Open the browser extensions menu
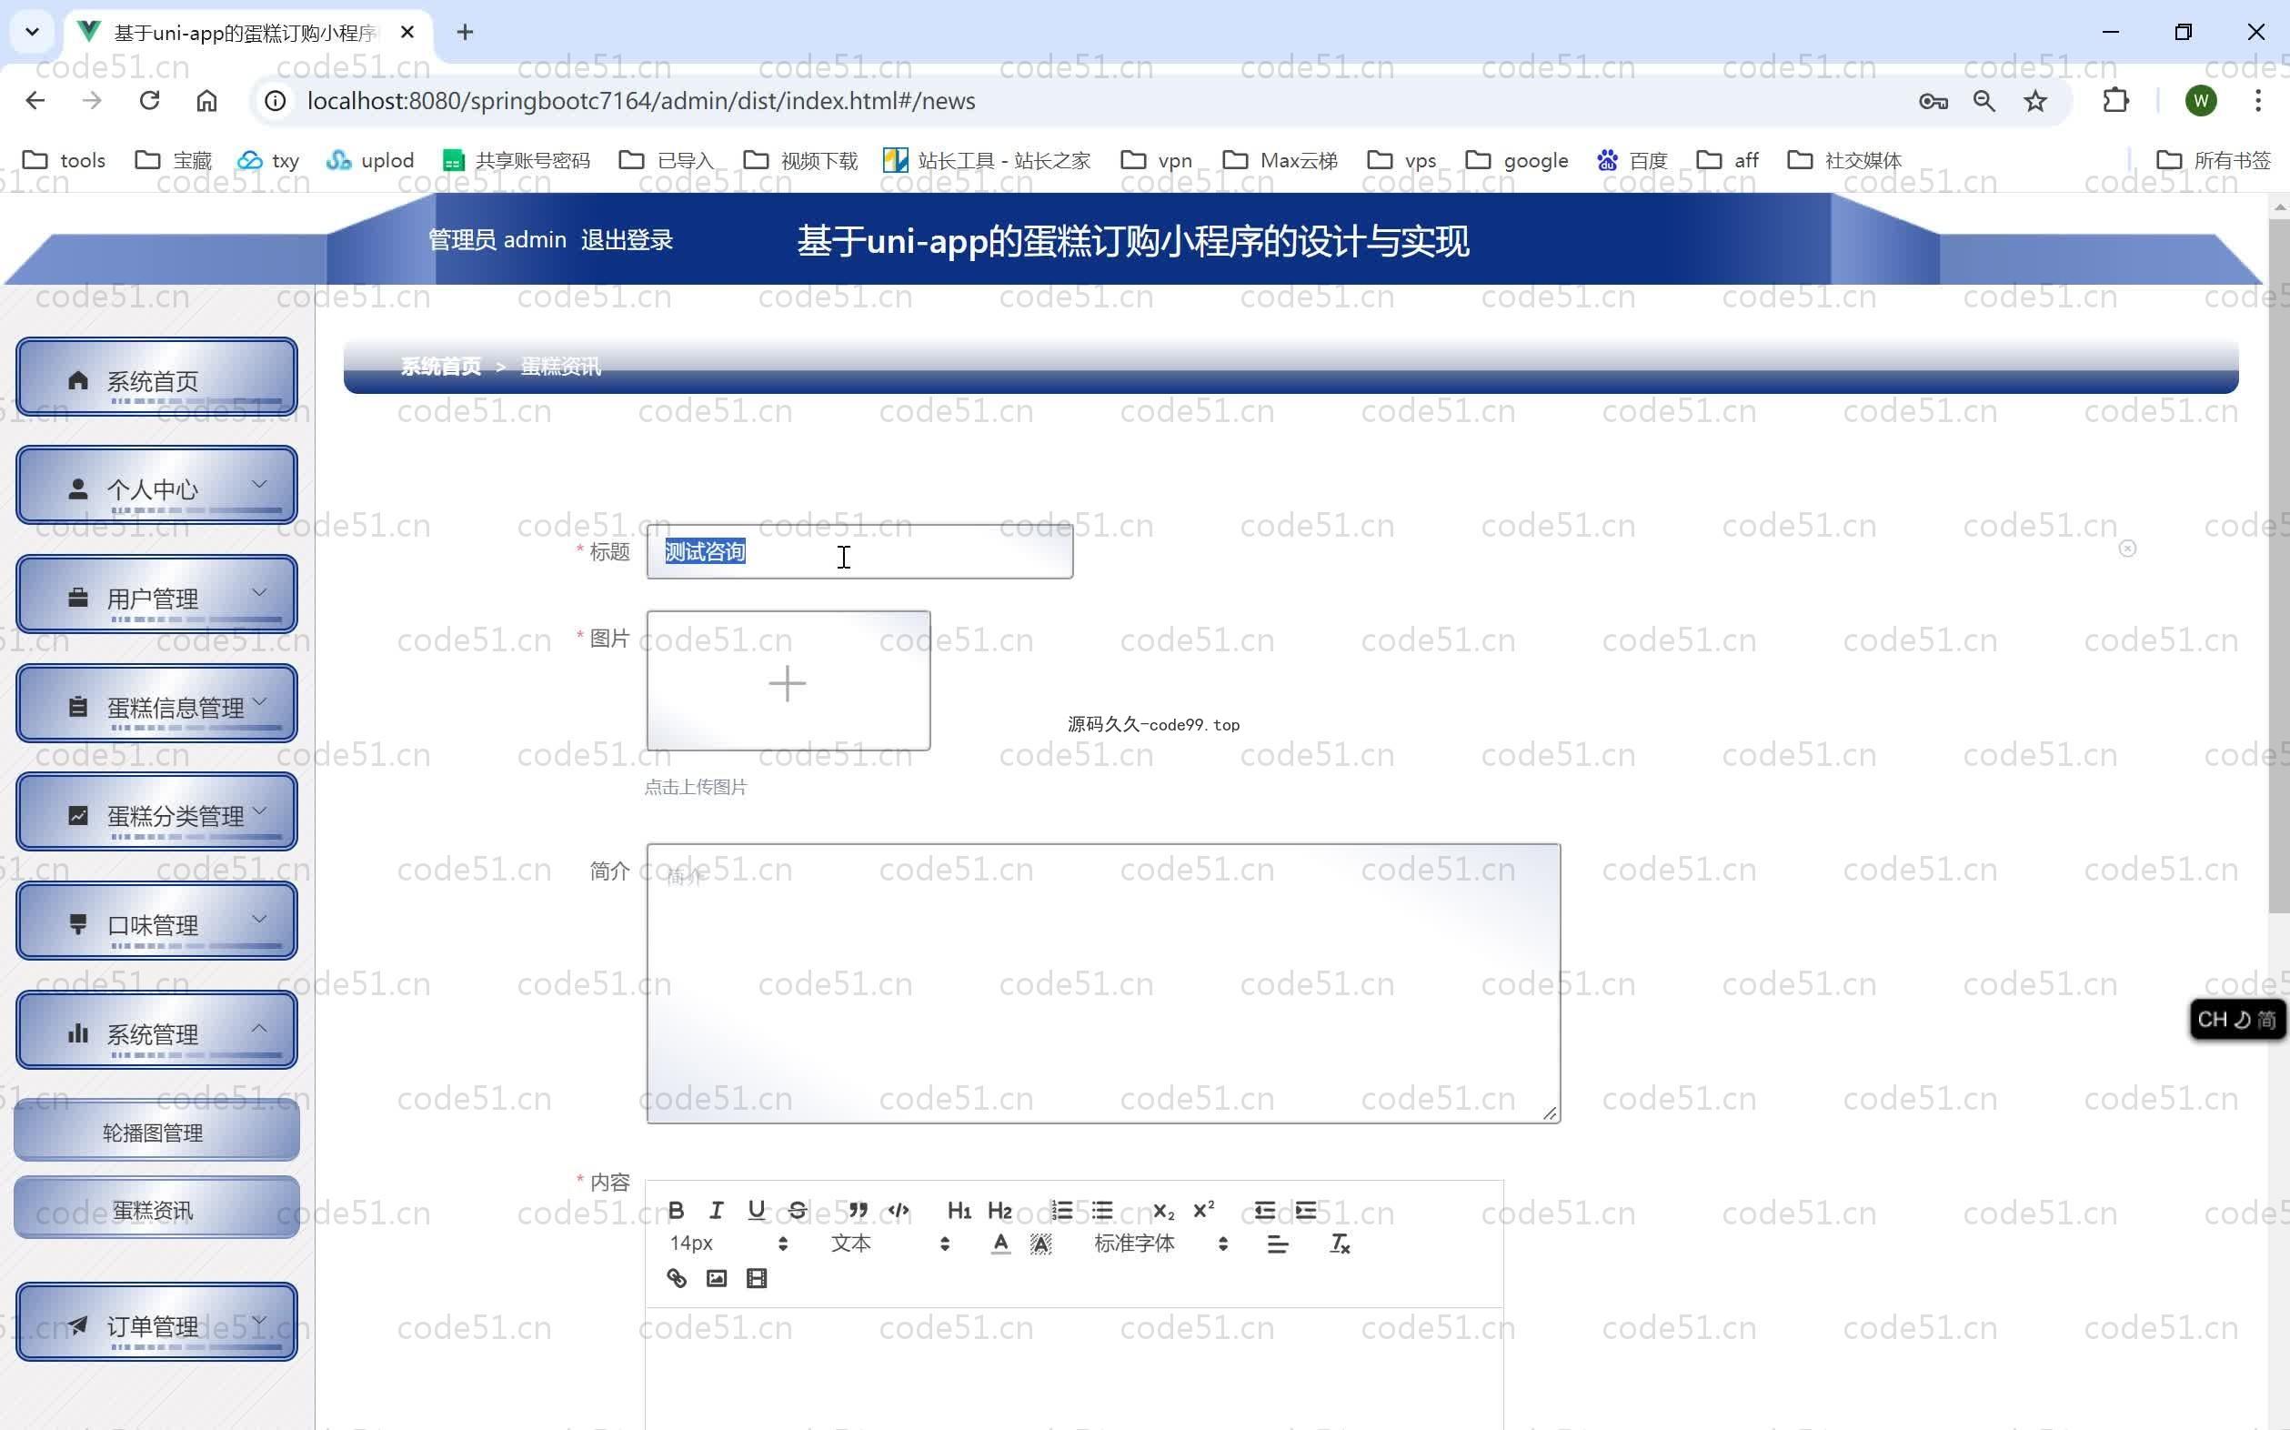2290x1430 pixels. (2116, 100)
